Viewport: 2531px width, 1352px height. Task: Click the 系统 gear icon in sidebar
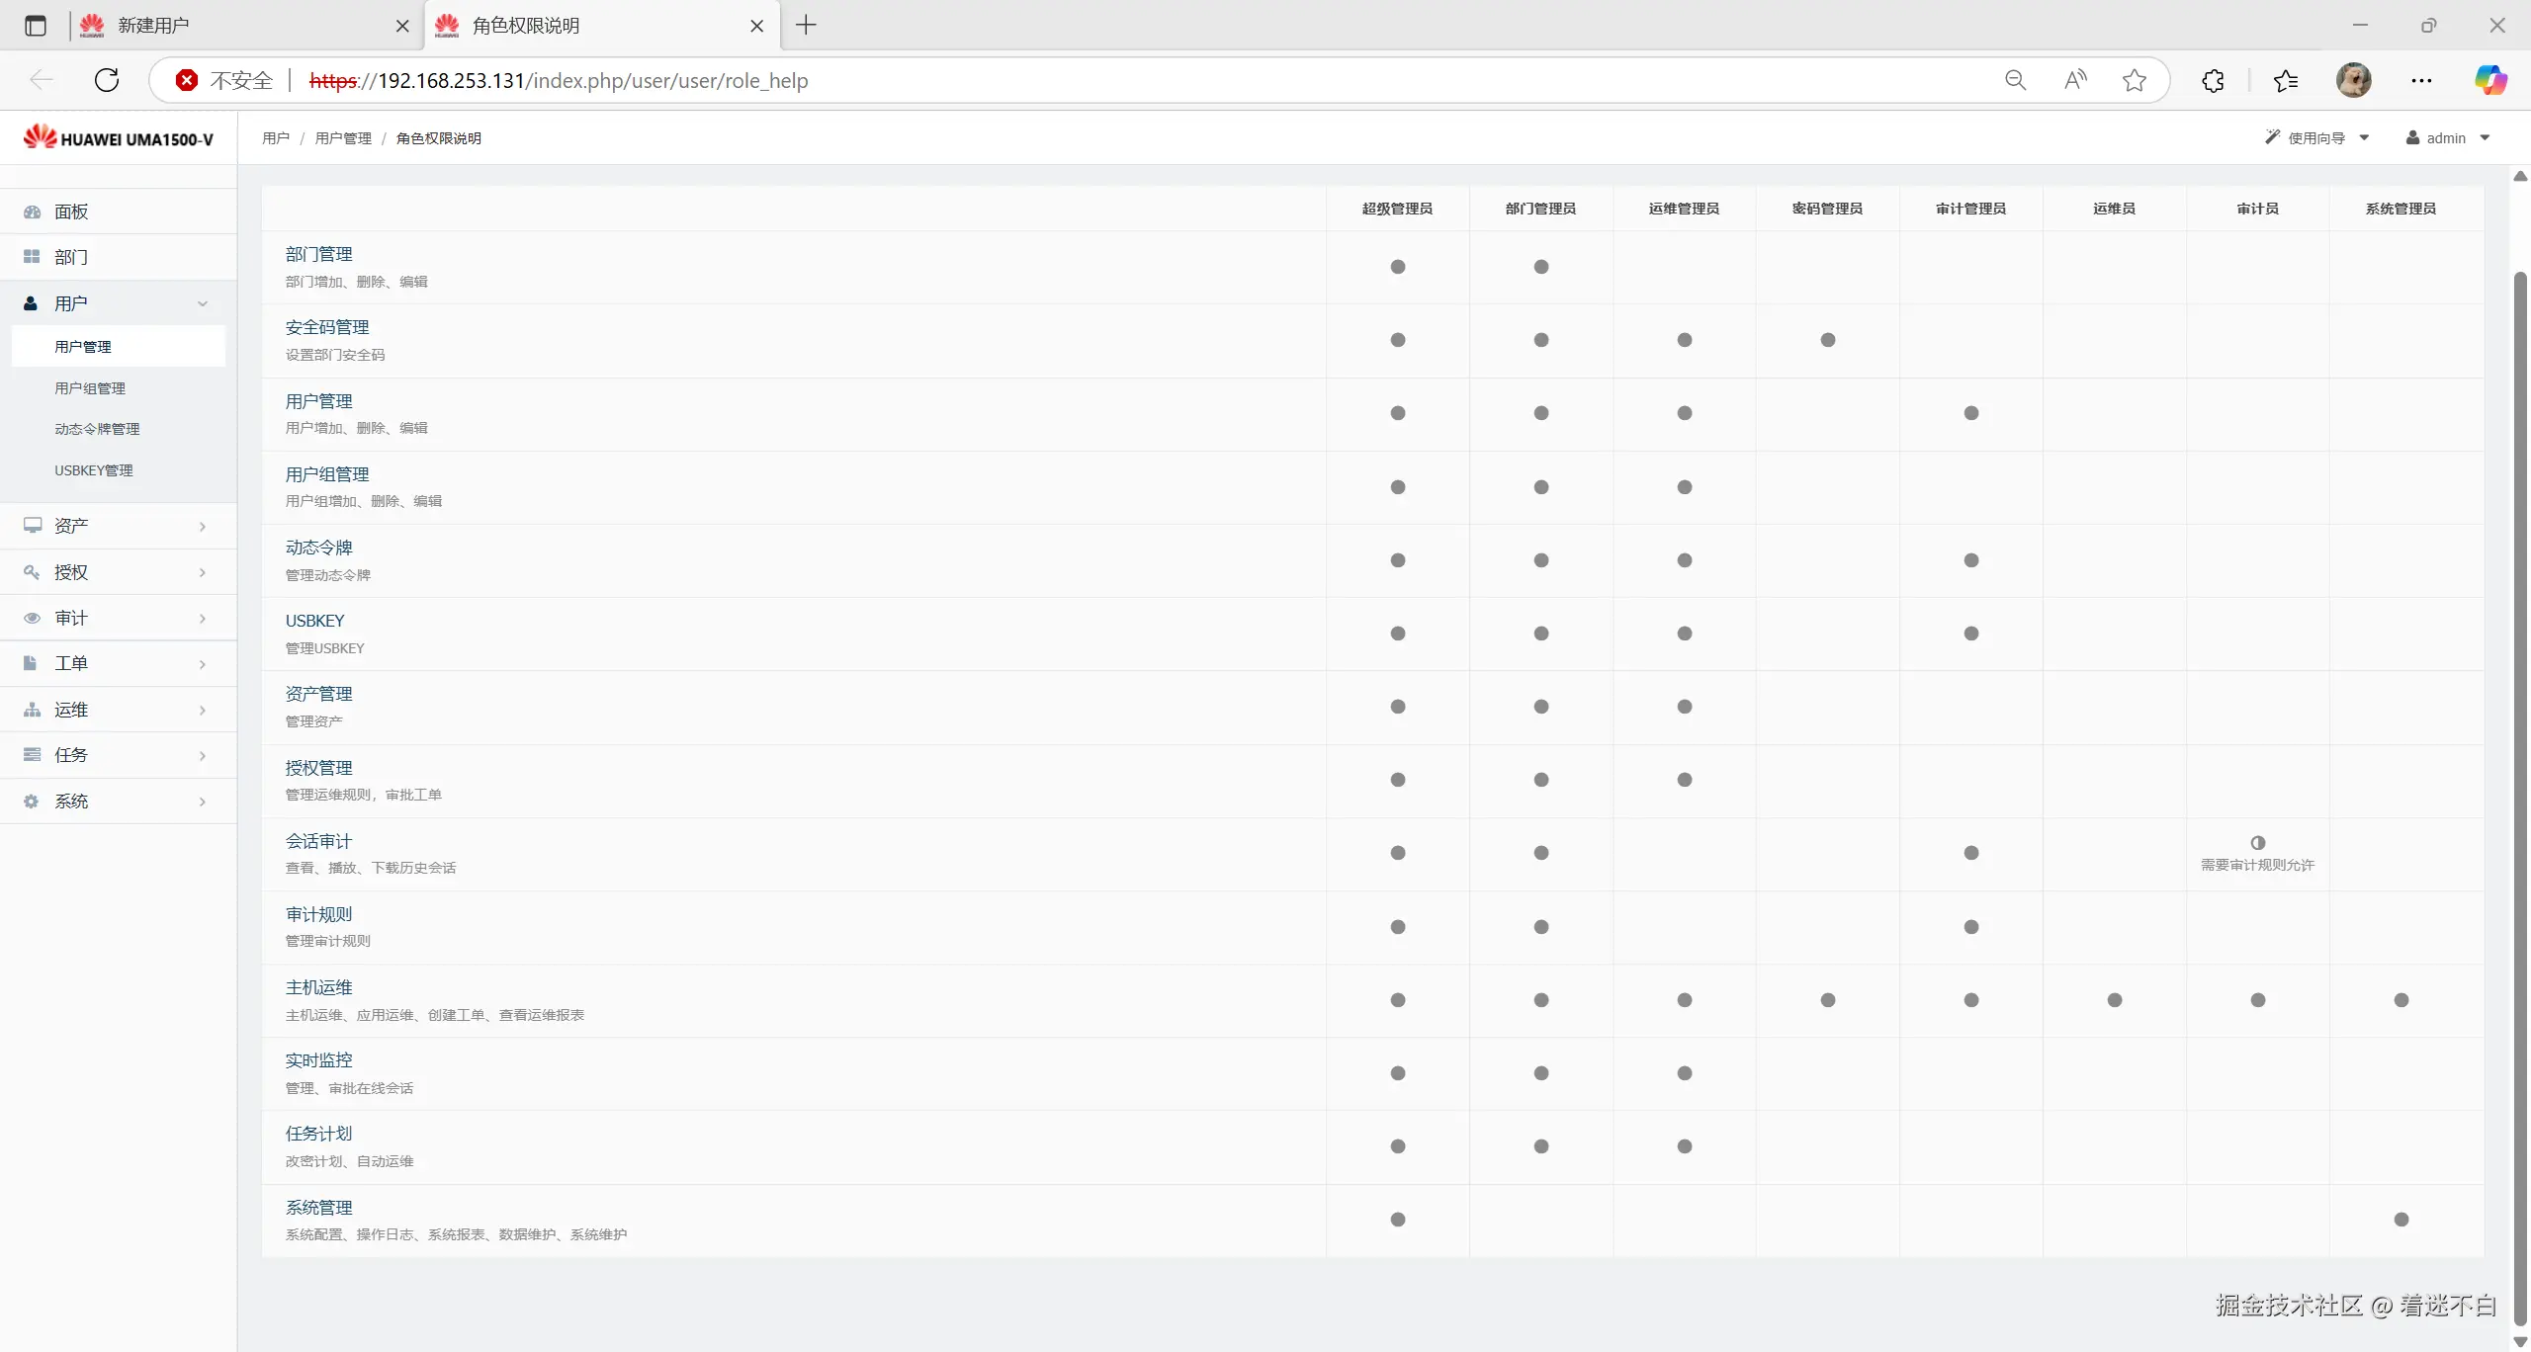[32, 802]
